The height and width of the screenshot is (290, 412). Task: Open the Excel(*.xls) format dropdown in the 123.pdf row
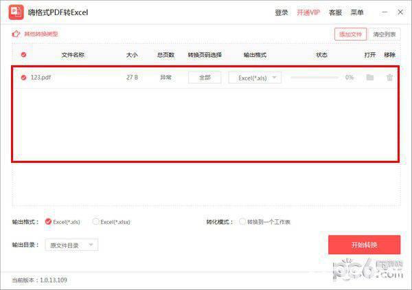[x=255, y=78]
